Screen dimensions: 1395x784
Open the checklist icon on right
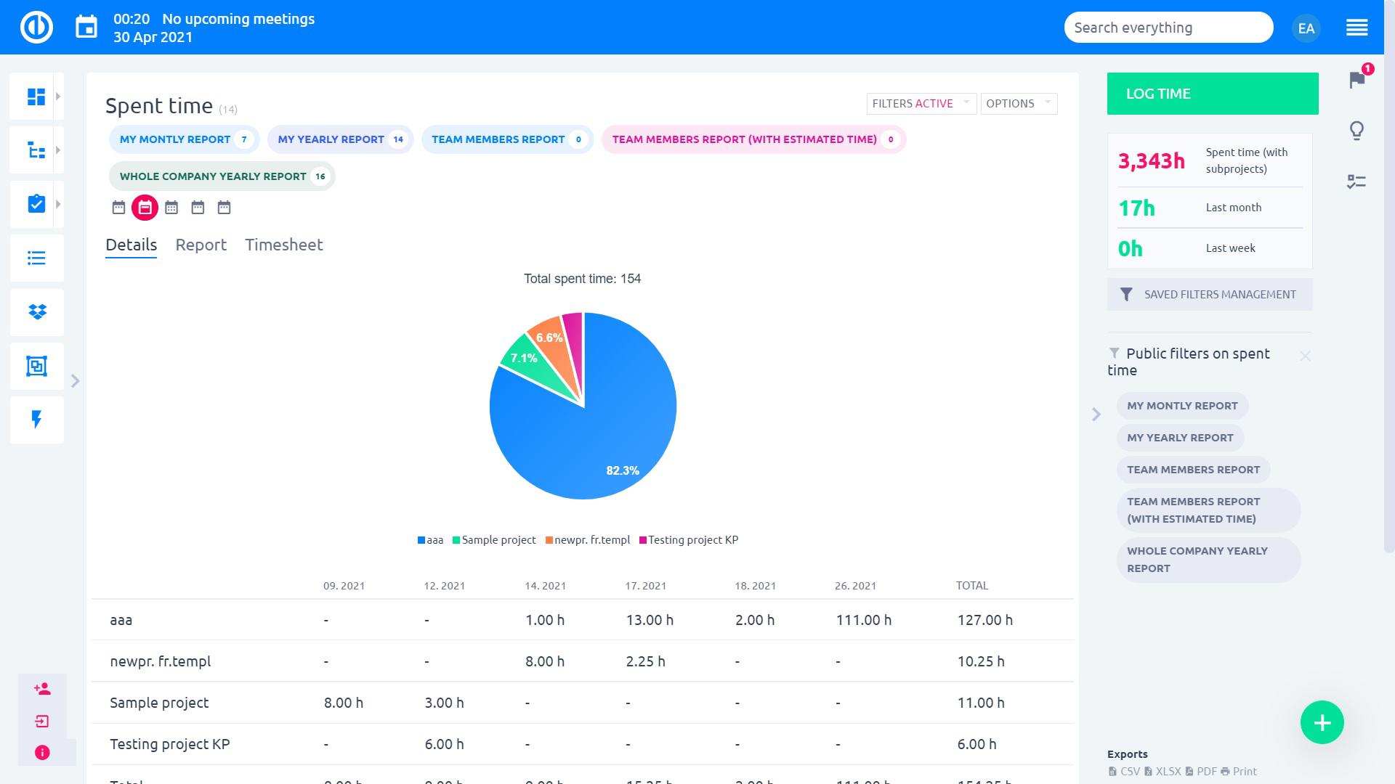coord(1356,181)
